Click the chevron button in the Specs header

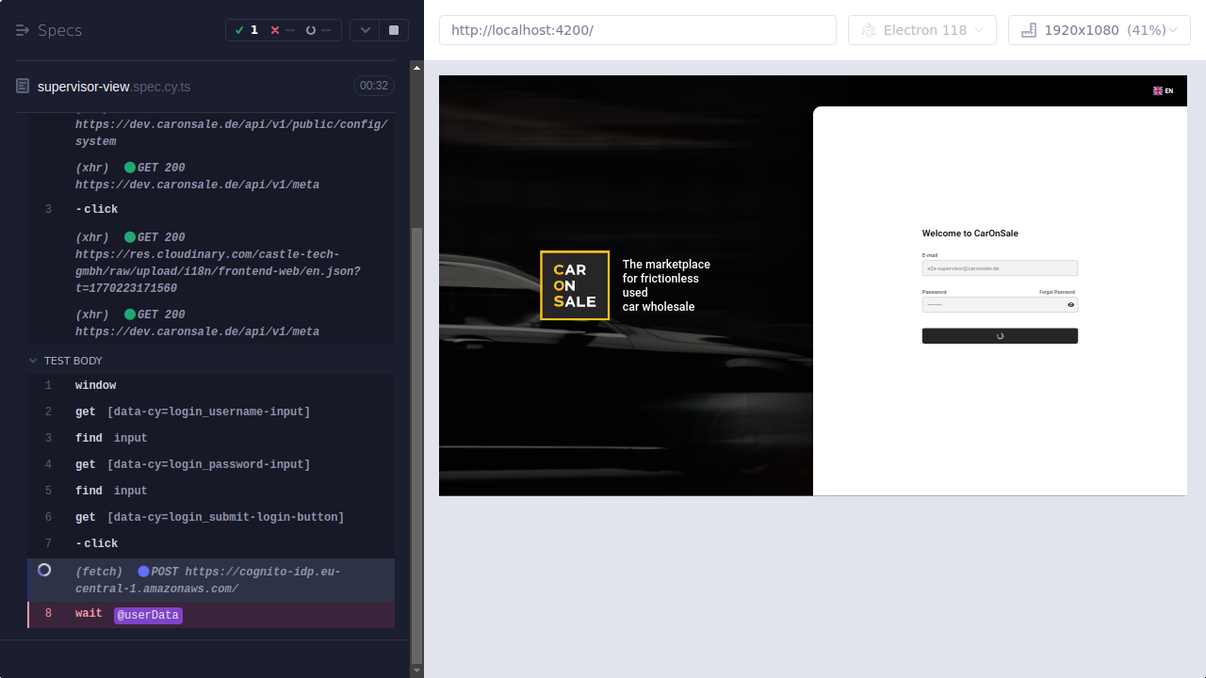click(365, 29)
